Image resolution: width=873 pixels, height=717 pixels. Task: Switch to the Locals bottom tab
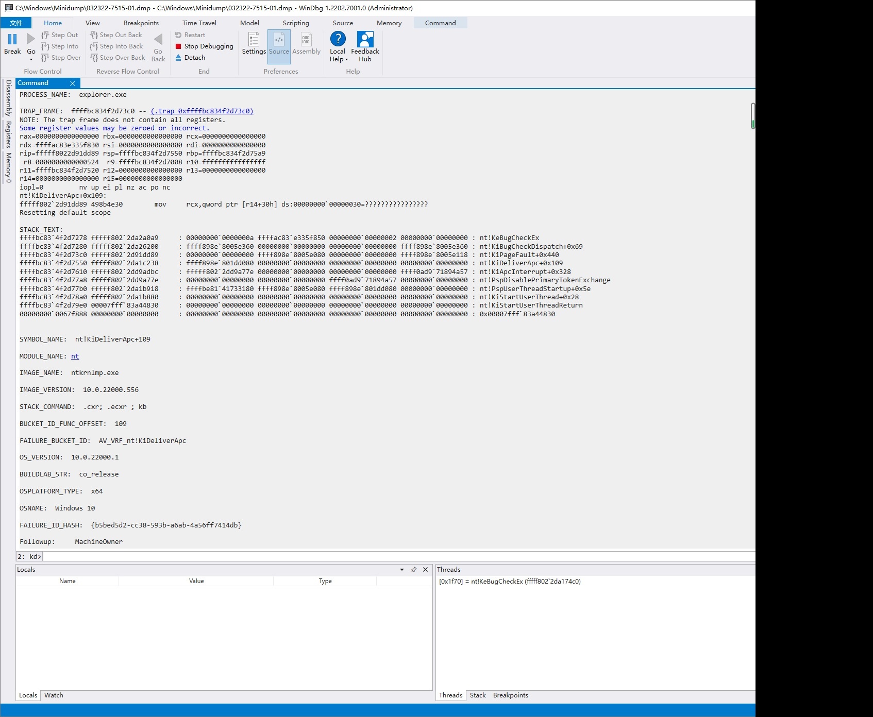pyautogui.click(x=28, y=695)
